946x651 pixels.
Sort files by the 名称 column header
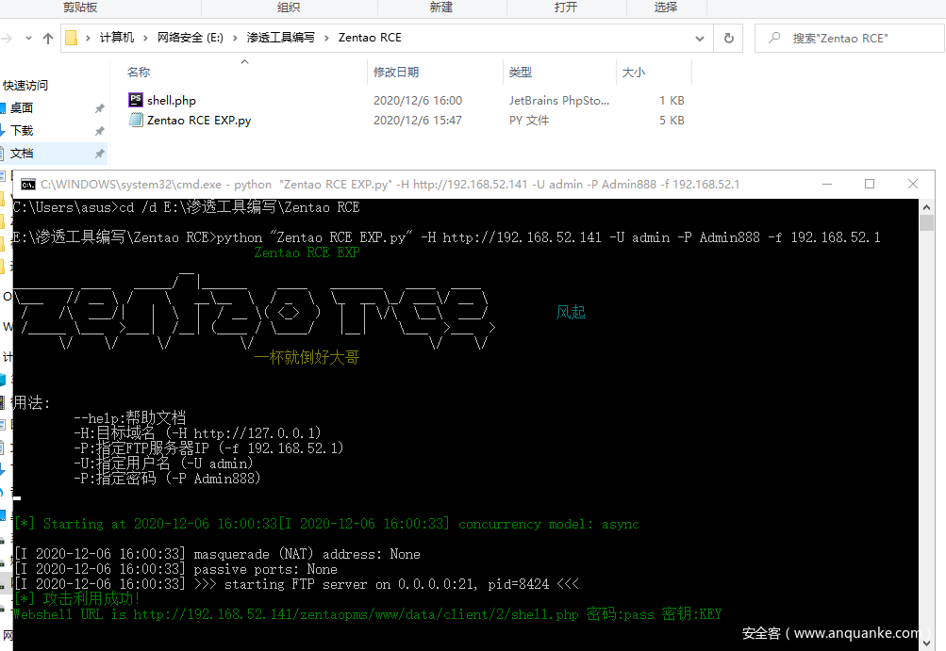(139, 73)
